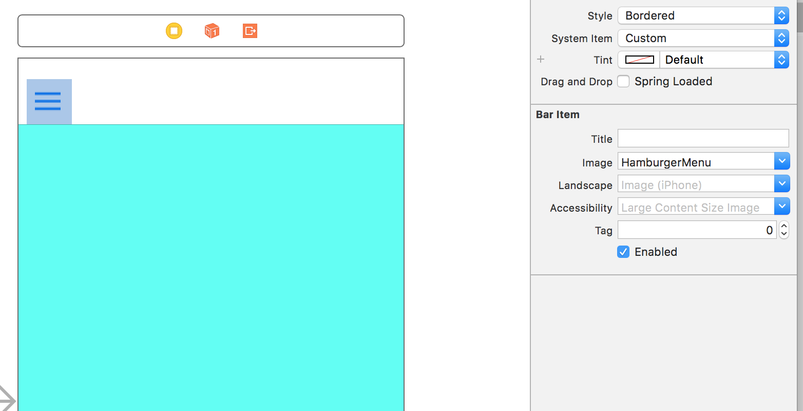
Task: Open the System Item dropdown set to Custom
Action: click(781, 38)
